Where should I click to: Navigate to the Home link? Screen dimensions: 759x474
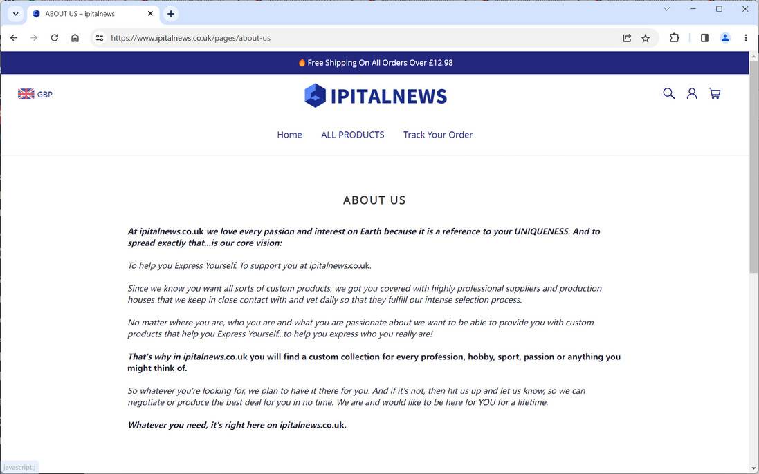289,135
